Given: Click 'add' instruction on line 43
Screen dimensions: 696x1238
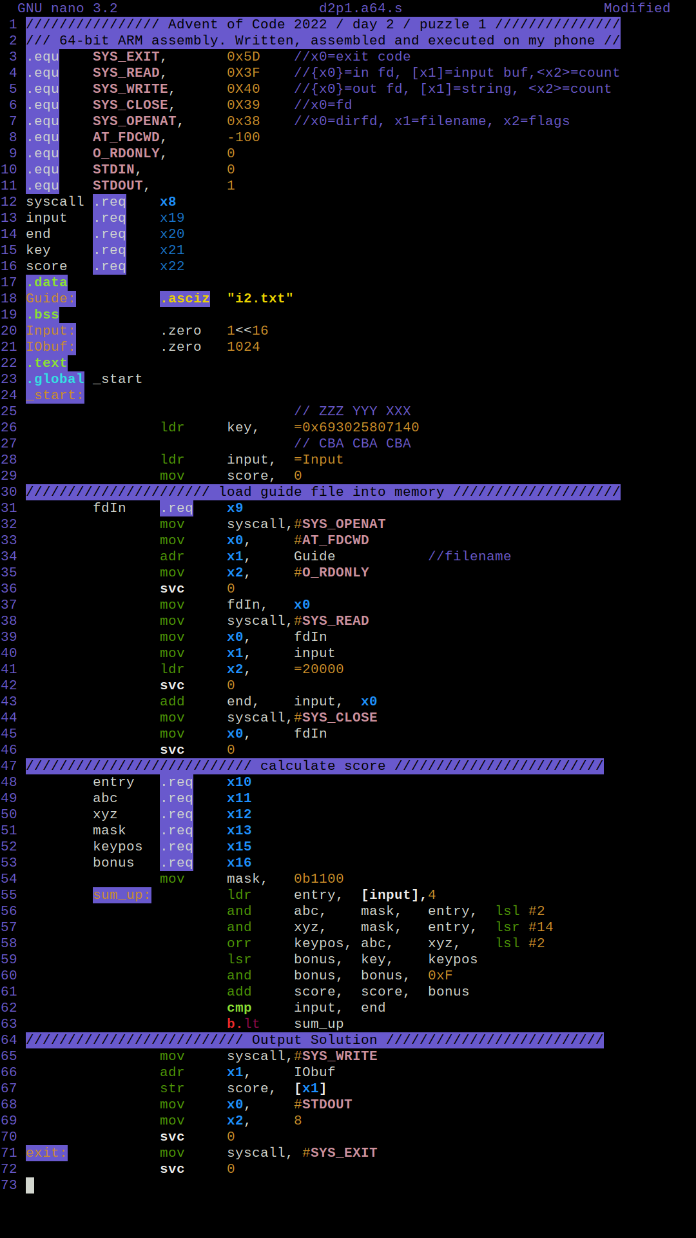Looking at the screenshot, I should tap(172, 702).
